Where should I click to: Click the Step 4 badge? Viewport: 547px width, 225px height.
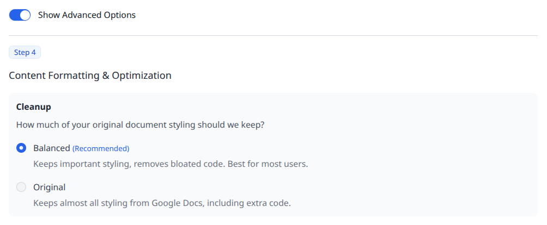point(25,53)
